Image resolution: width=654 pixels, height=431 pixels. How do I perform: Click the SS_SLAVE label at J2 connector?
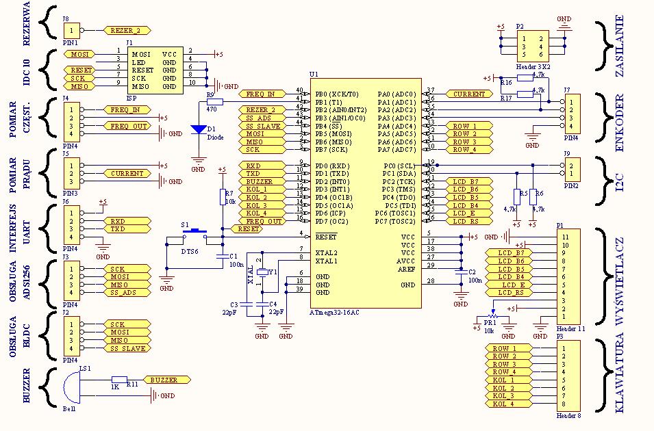(127, 348)
